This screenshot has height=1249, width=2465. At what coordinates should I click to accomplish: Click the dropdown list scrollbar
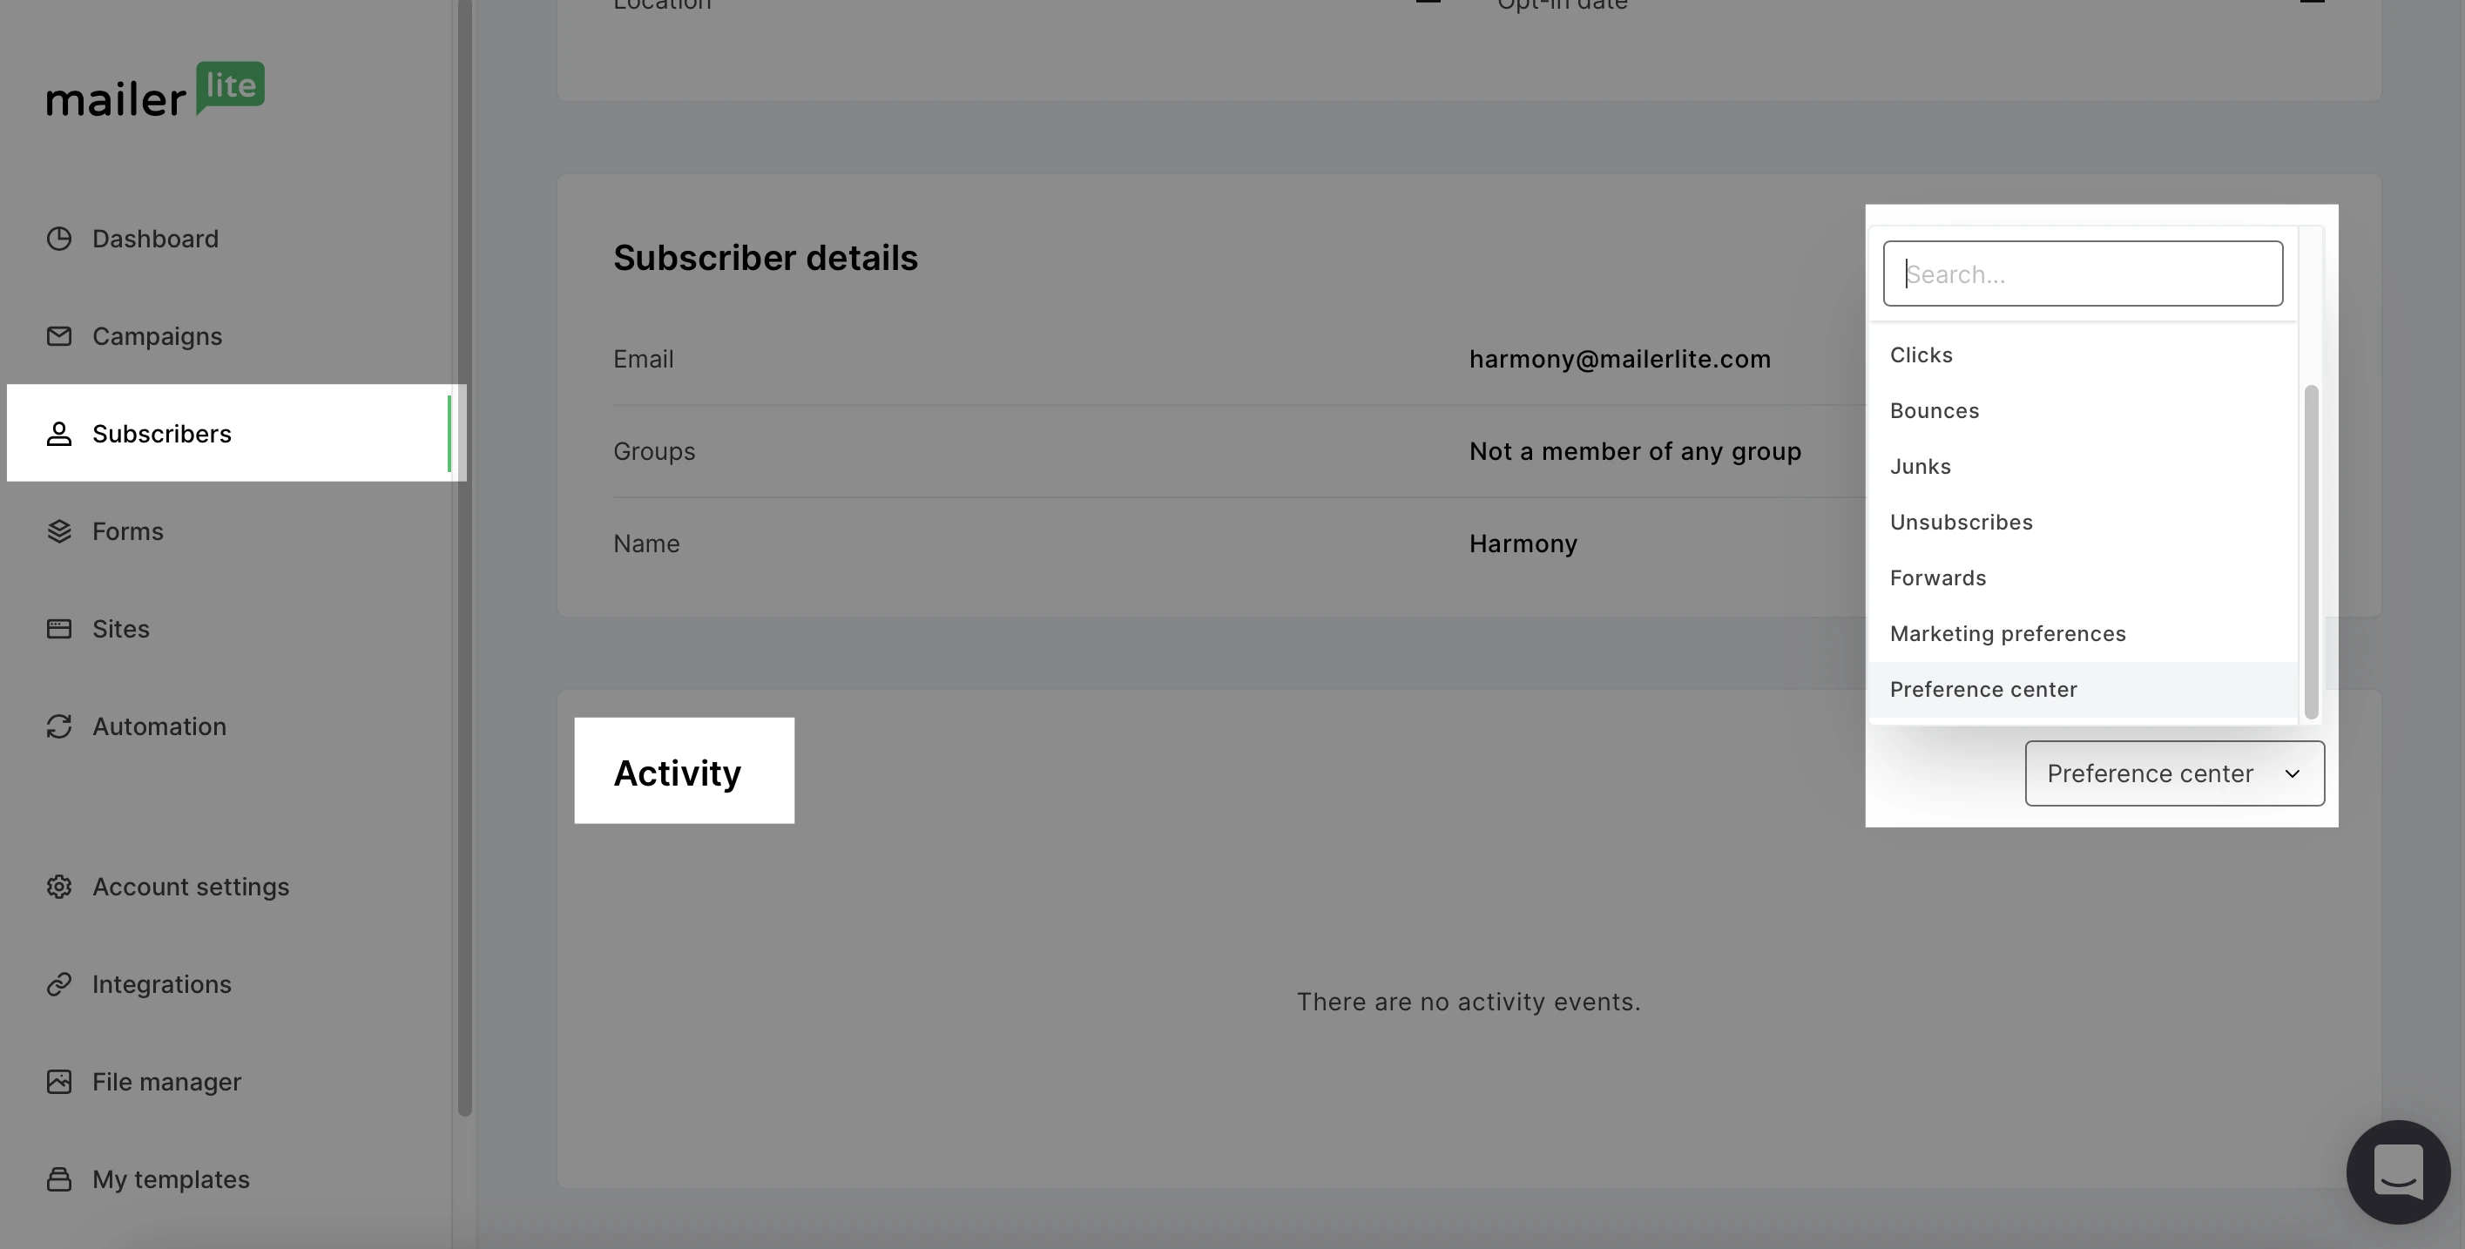tap(2310, 550)
